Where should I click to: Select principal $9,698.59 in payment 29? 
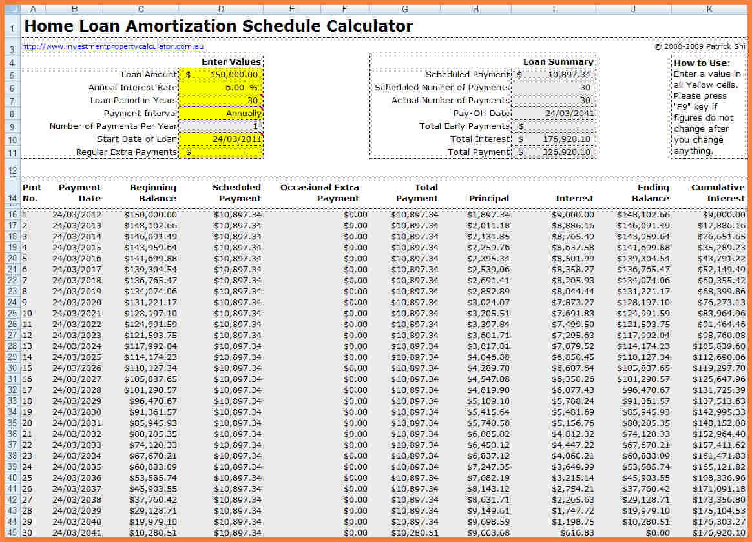[488, 522]
